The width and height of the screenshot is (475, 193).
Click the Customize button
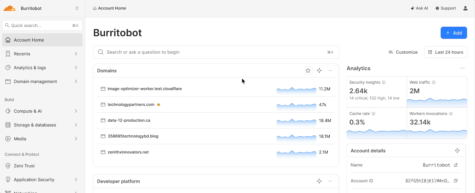click(403, 52)
